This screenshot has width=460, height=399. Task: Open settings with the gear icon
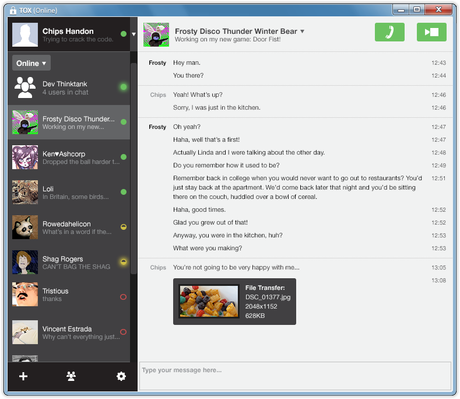[121, 376]
